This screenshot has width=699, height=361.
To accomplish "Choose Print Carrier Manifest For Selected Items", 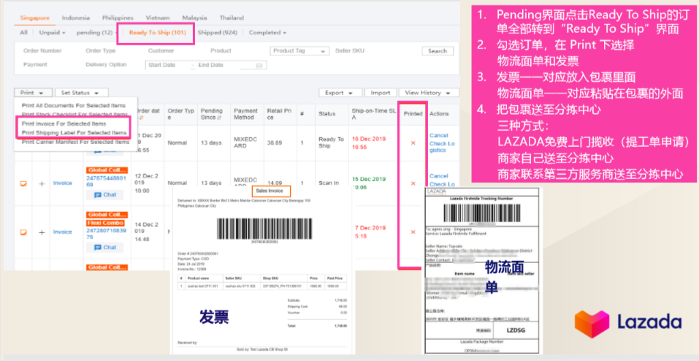I will [x=76, y=142].
